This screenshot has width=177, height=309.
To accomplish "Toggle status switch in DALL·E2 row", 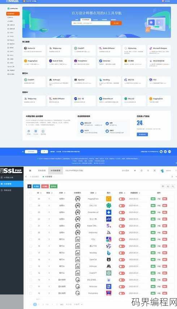I will (x=122, y=206).
